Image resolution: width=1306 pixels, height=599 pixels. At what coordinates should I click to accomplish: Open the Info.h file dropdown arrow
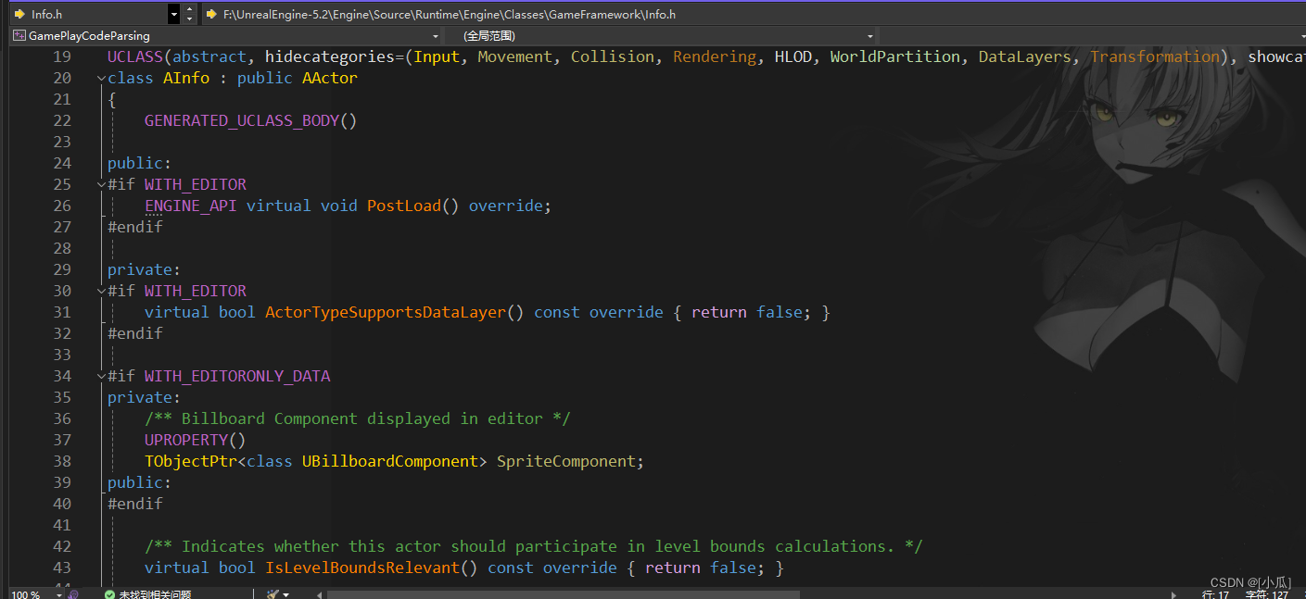pos(173,14)
